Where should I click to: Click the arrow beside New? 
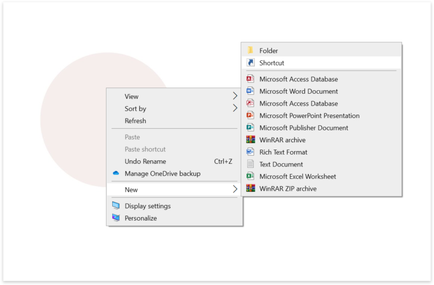[x=235, y=190]
